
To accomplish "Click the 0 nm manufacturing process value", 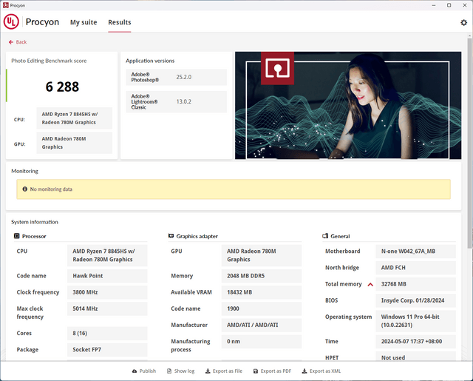I will [x=262, y=342].
